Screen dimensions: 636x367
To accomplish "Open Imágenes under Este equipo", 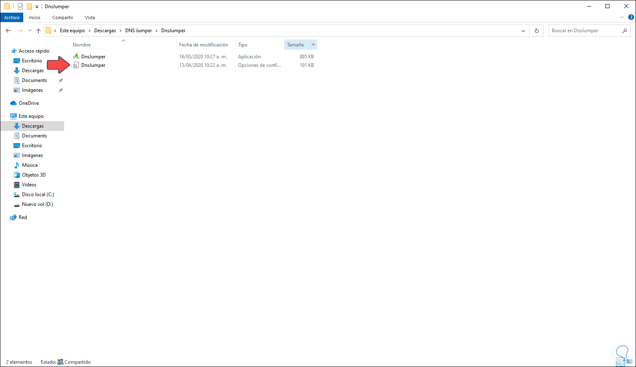I will pos(32,155).
